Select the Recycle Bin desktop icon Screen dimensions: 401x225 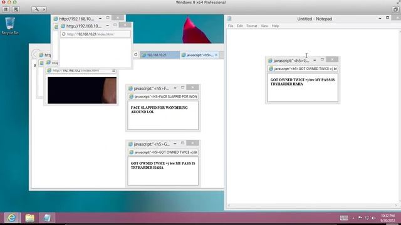[x=10, y=26]
